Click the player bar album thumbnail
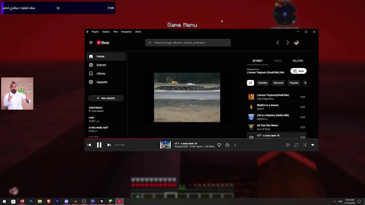365x205 pixels. pos(165,145)
